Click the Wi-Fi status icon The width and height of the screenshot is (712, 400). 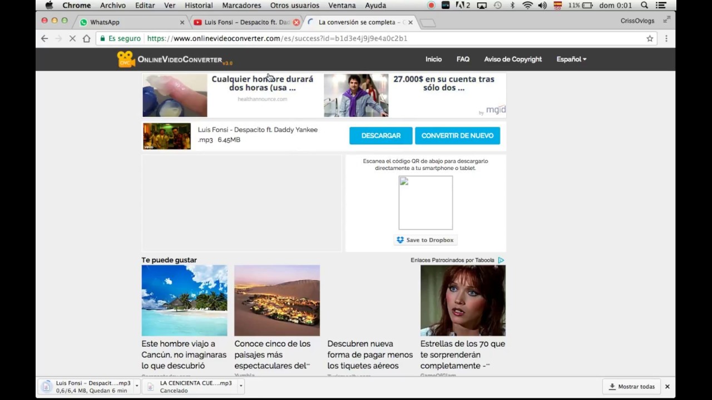(x=527, y=5)
